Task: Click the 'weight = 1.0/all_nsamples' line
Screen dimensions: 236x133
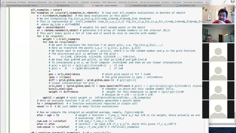Action: click(x=61, y=39)
